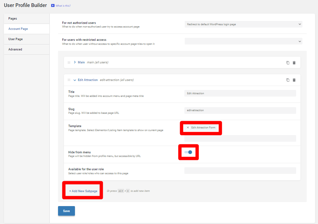
Task: Collapse the Edit Attraction subpage section
Action: pyautogui.click(x=75, y=80)
